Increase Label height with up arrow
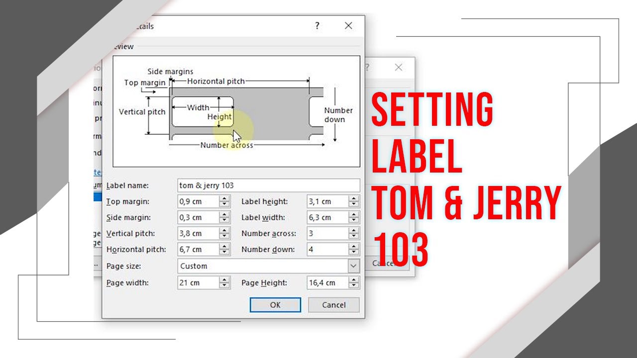 [x=354, y=198]
